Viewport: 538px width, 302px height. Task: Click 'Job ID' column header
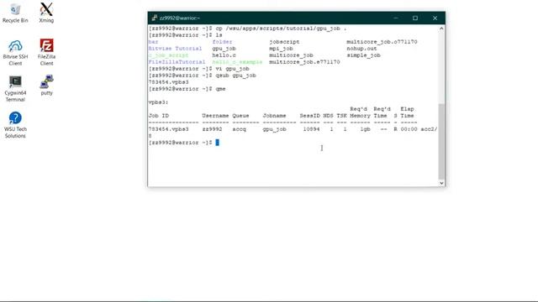coord(159,116)
